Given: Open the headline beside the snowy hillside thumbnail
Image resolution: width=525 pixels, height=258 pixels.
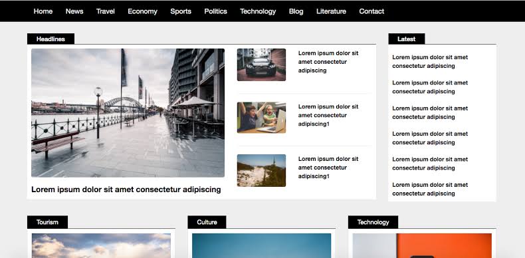Looking at the screenshot, I should [328, 168].
